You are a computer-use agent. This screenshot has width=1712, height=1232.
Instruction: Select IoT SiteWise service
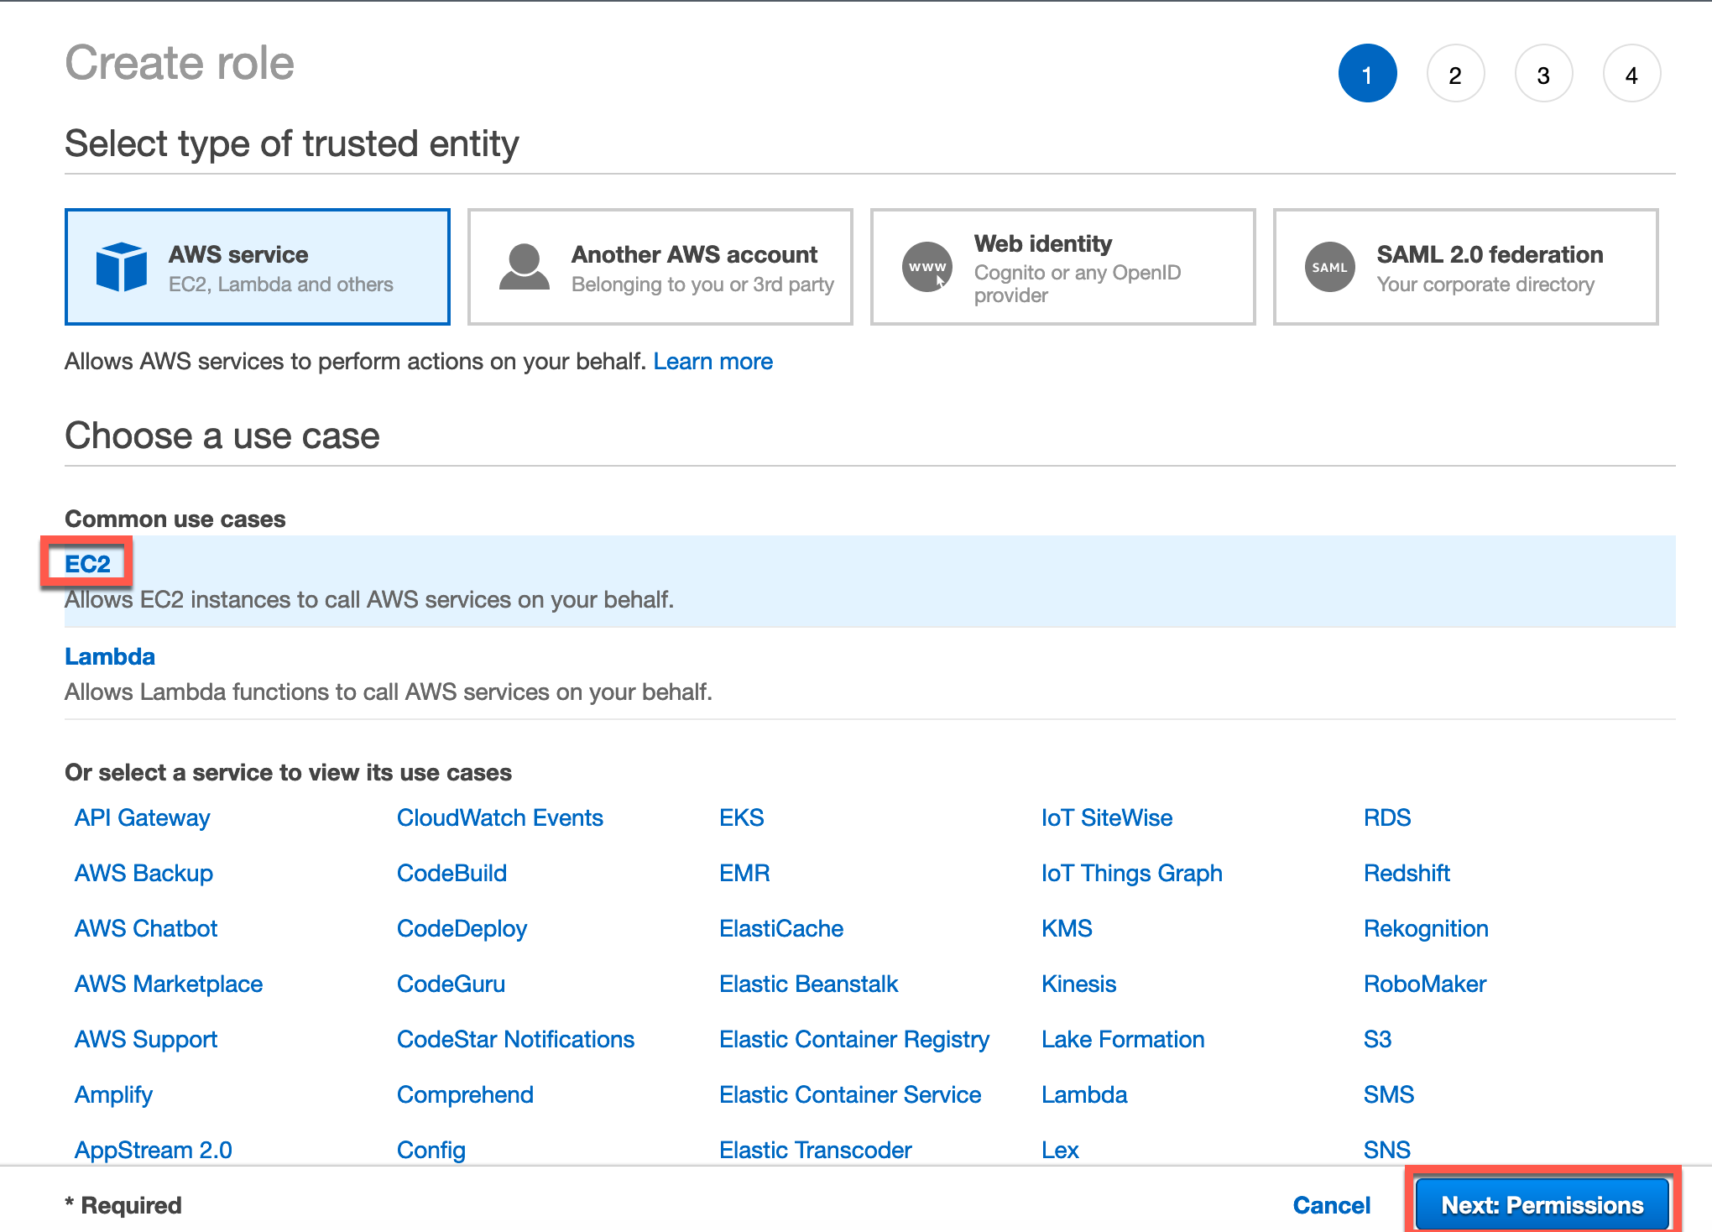(1107, 817)
